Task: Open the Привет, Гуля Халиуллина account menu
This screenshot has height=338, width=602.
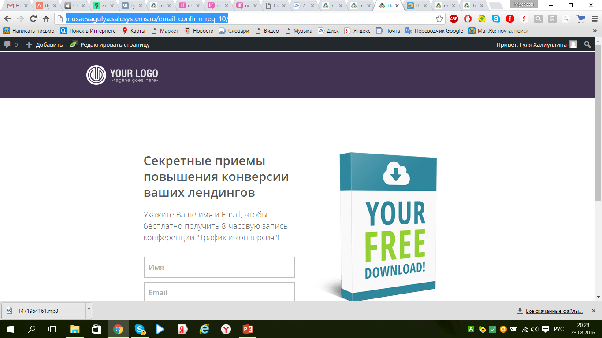Action: 536,44
